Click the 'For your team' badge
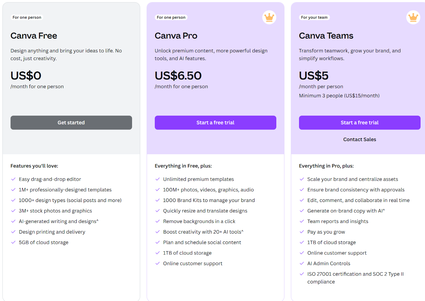This screenshot has height=301, width=425. pos(314,17)
